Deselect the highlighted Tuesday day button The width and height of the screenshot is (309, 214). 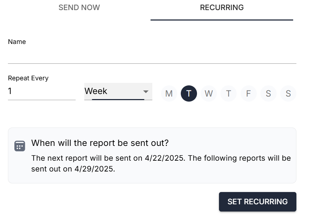coord(189,94)
